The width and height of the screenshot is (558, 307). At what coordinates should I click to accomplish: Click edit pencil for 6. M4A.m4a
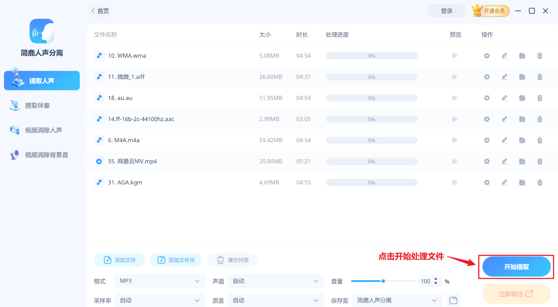click(504, 140)
